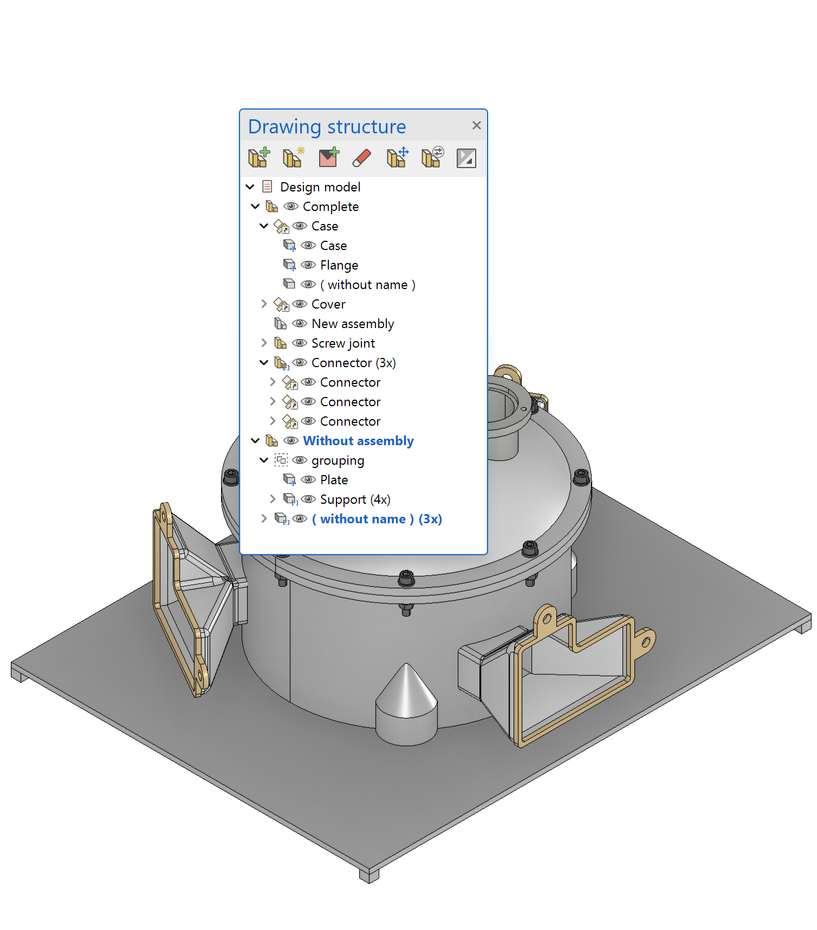Viewport: 817px width, 930px height.
Task: Click the new assembly icon with star
Action: (x=294, y=158)
